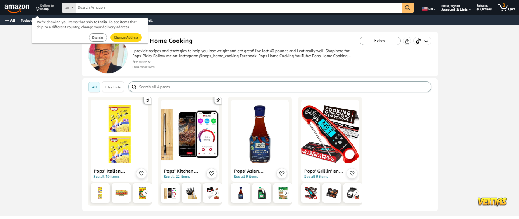Screen dimensions: 519x219
Task: Click the Search all 4 posts field
Action: tap(279, 87)
